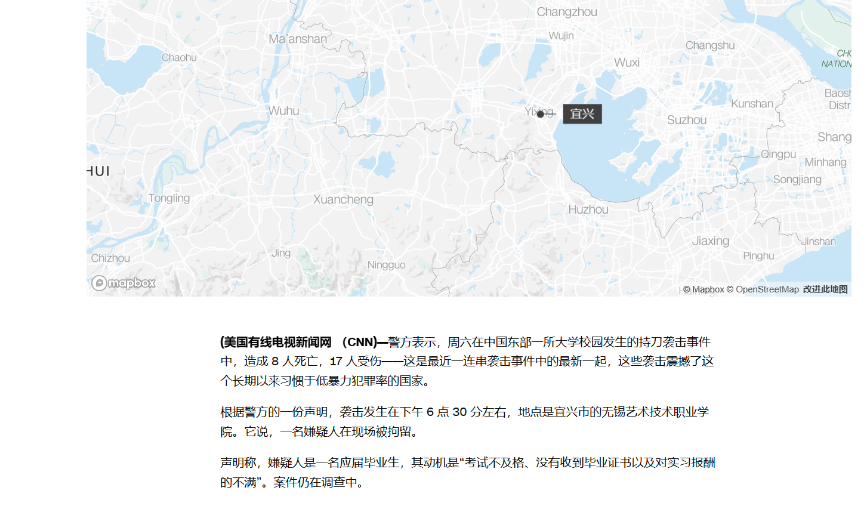This screenshot has width=867, height=512.
Task: Click the bold 美国有线电视新闻网 (CNN) text
Action: click(298, 343)
